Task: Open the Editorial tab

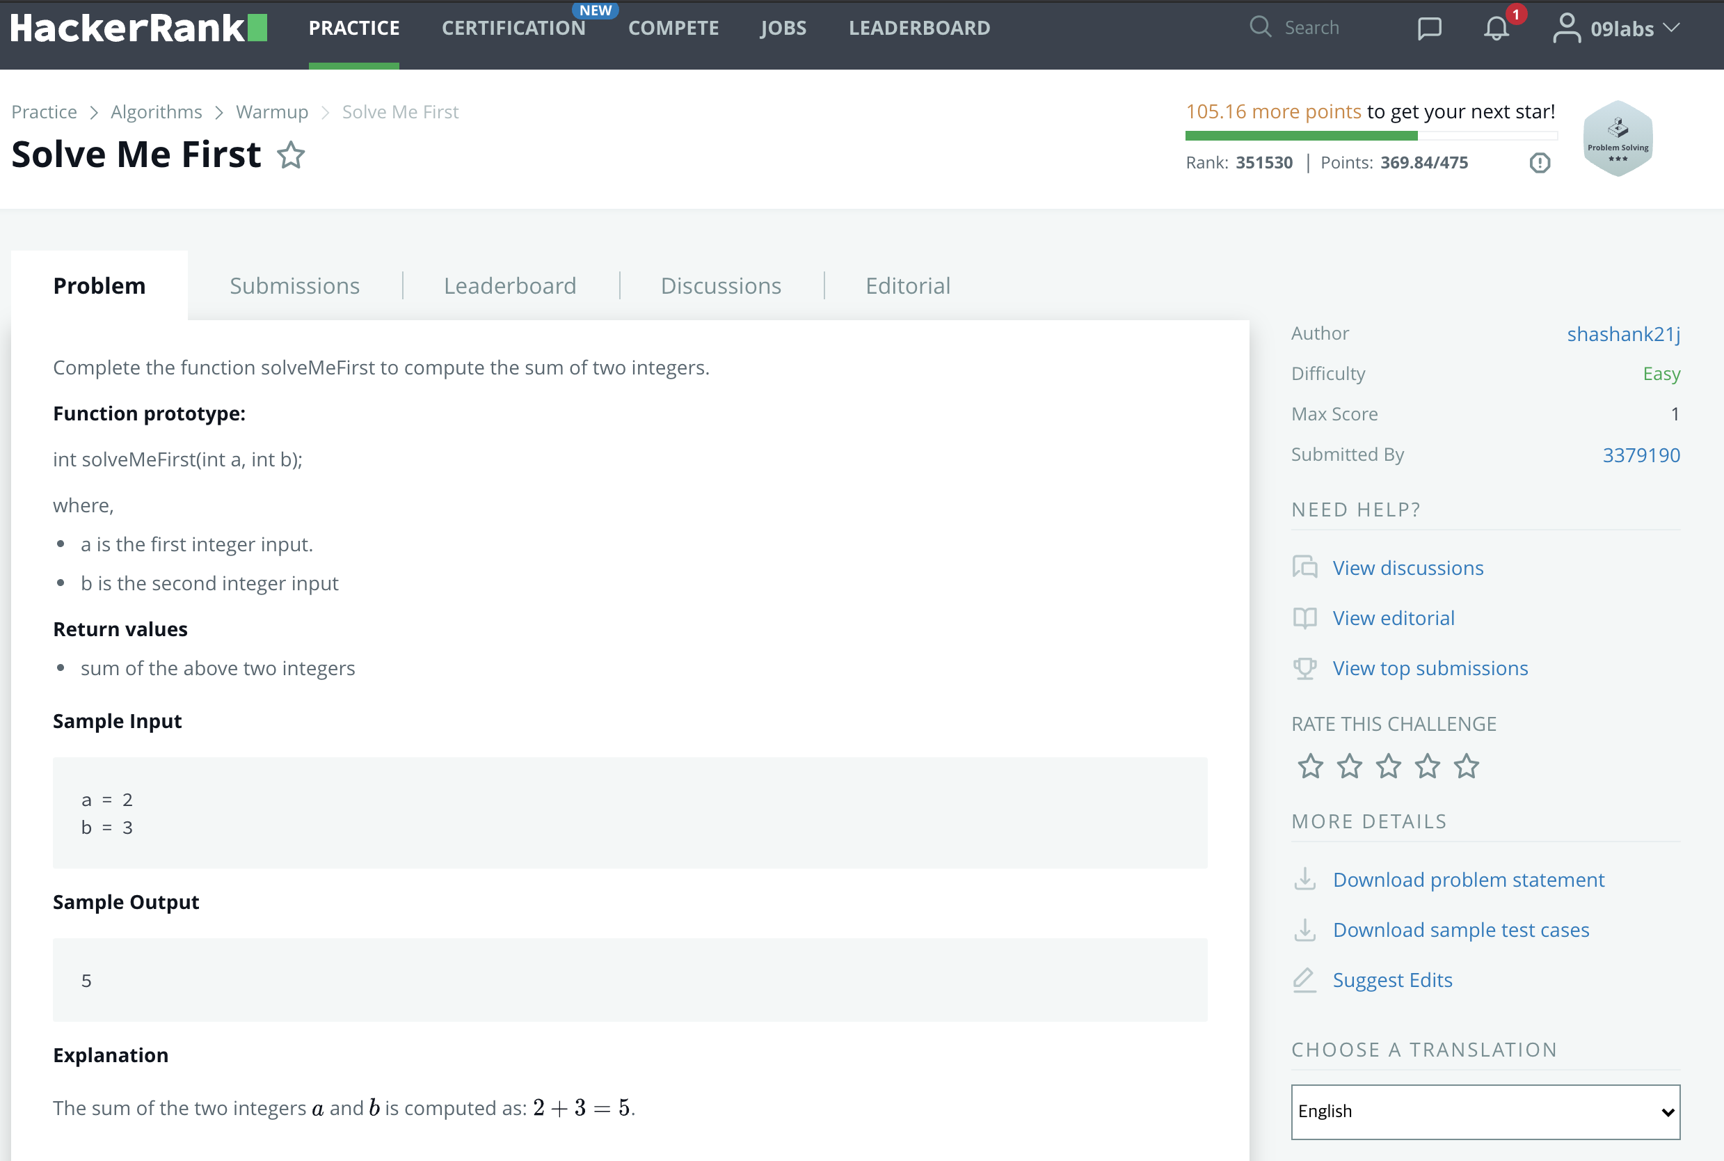Action: click(x=907, y=286)
